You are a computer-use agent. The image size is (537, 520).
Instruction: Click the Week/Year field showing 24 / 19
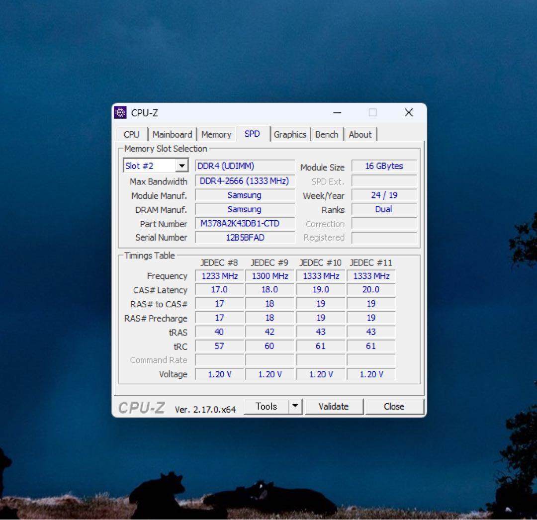pos(384,195)
